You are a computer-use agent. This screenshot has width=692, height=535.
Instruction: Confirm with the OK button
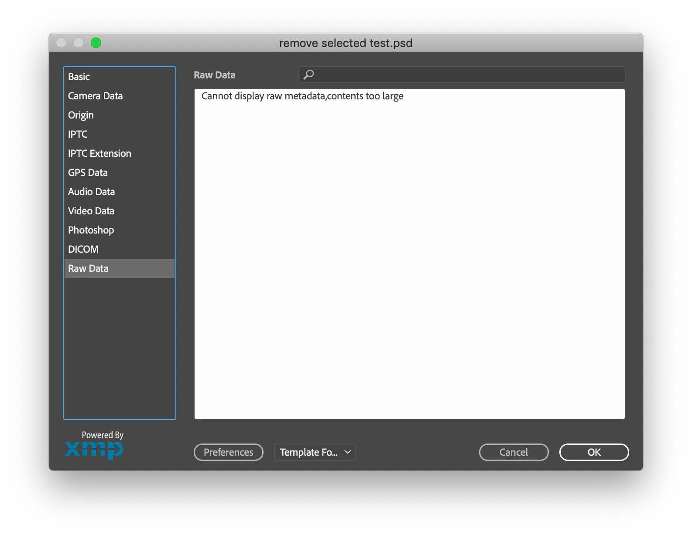[594, 452]
